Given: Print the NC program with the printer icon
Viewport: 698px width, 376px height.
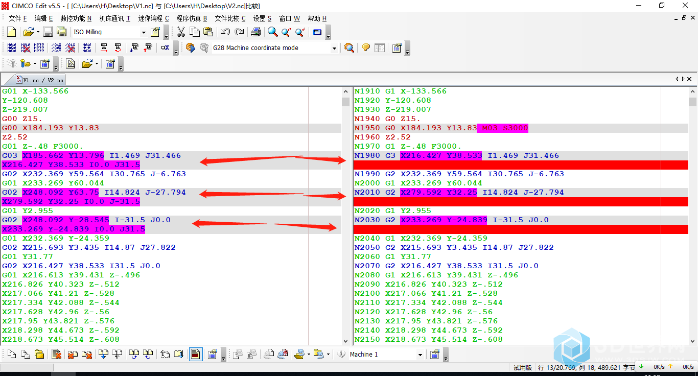Looking at the screenshot, I should coord(257,32).
